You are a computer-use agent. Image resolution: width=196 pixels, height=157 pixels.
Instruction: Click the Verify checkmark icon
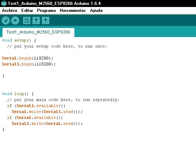(6, 20)
